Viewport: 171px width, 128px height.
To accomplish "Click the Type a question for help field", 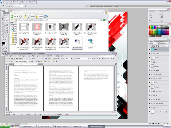I will 106,56.
